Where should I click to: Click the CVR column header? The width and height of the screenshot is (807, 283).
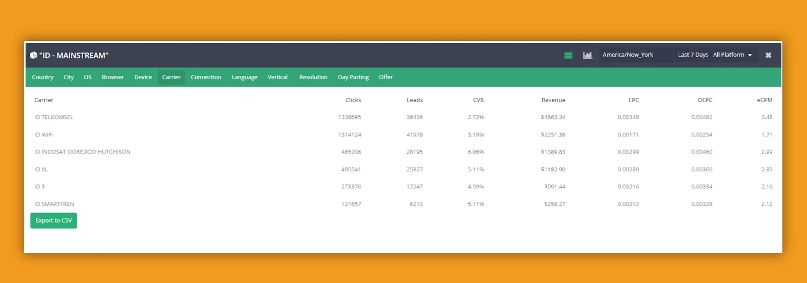(x=478, y=100)
